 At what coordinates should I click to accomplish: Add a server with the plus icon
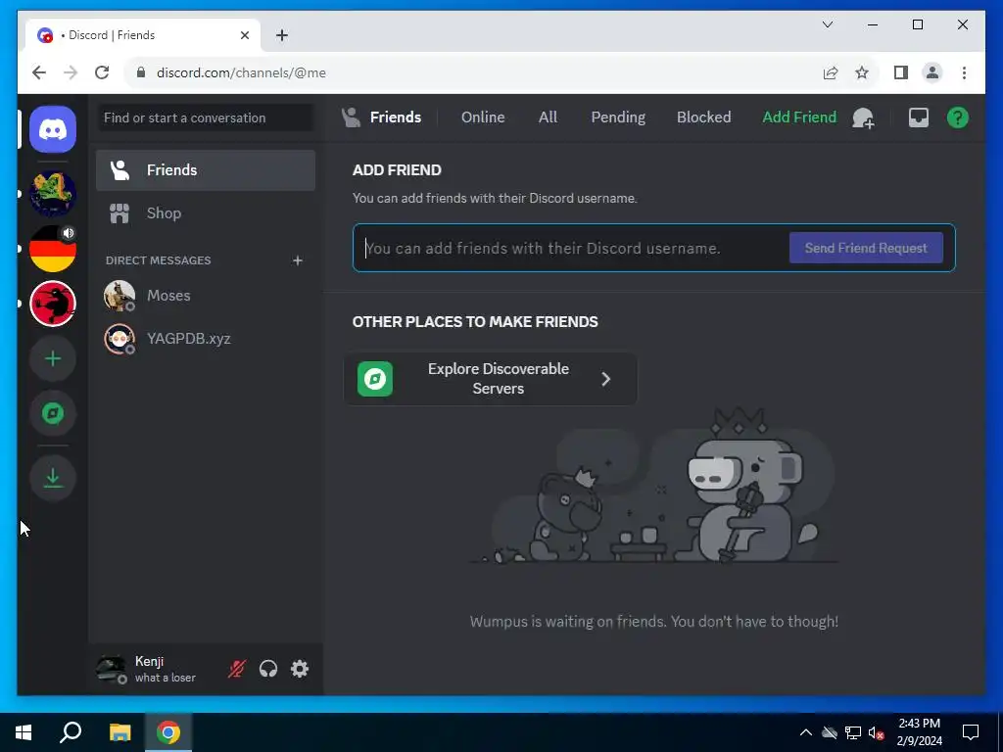point(53,358)
